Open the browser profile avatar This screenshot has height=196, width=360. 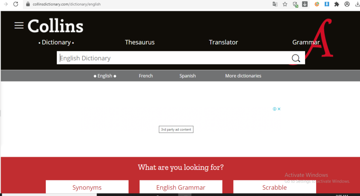click(347, 4)
